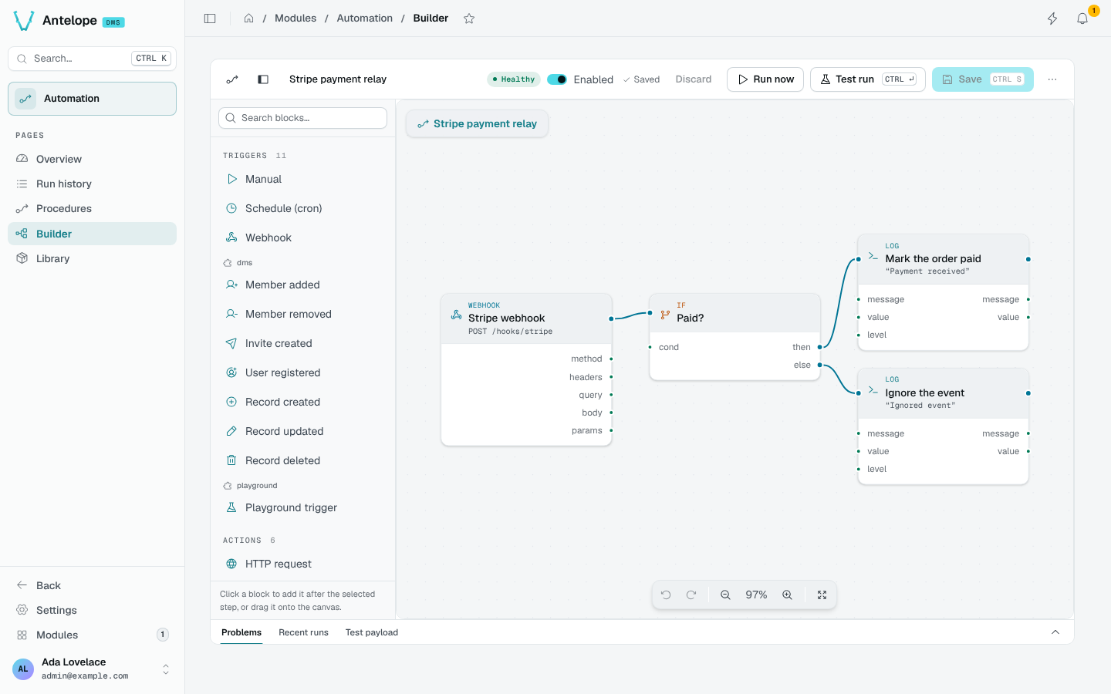Go Back in the sidebar
The image size is (1111, 694).
tap(93, 585)
